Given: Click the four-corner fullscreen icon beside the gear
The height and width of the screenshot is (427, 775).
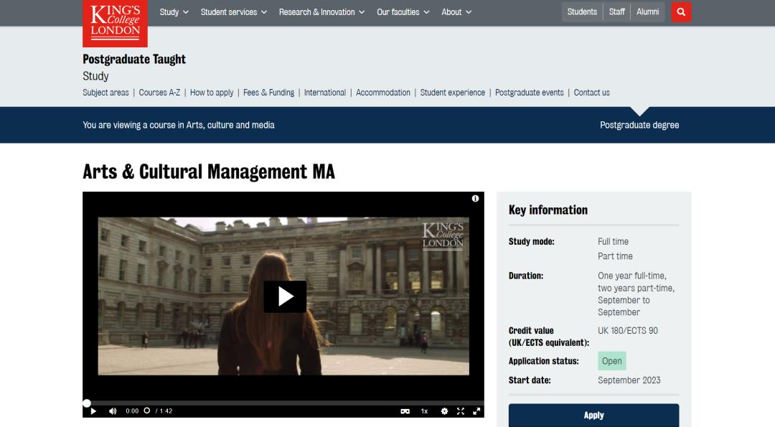Looking at the screenshot, I should pos(461,411).
